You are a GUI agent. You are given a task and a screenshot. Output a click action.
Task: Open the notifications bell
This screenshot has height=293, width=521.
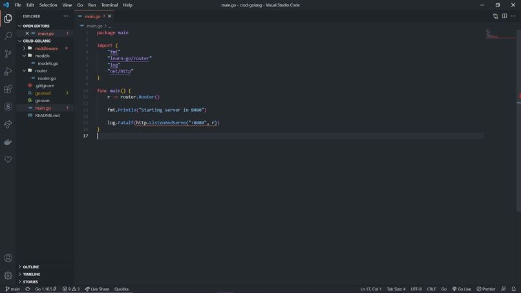pos(514,289)
